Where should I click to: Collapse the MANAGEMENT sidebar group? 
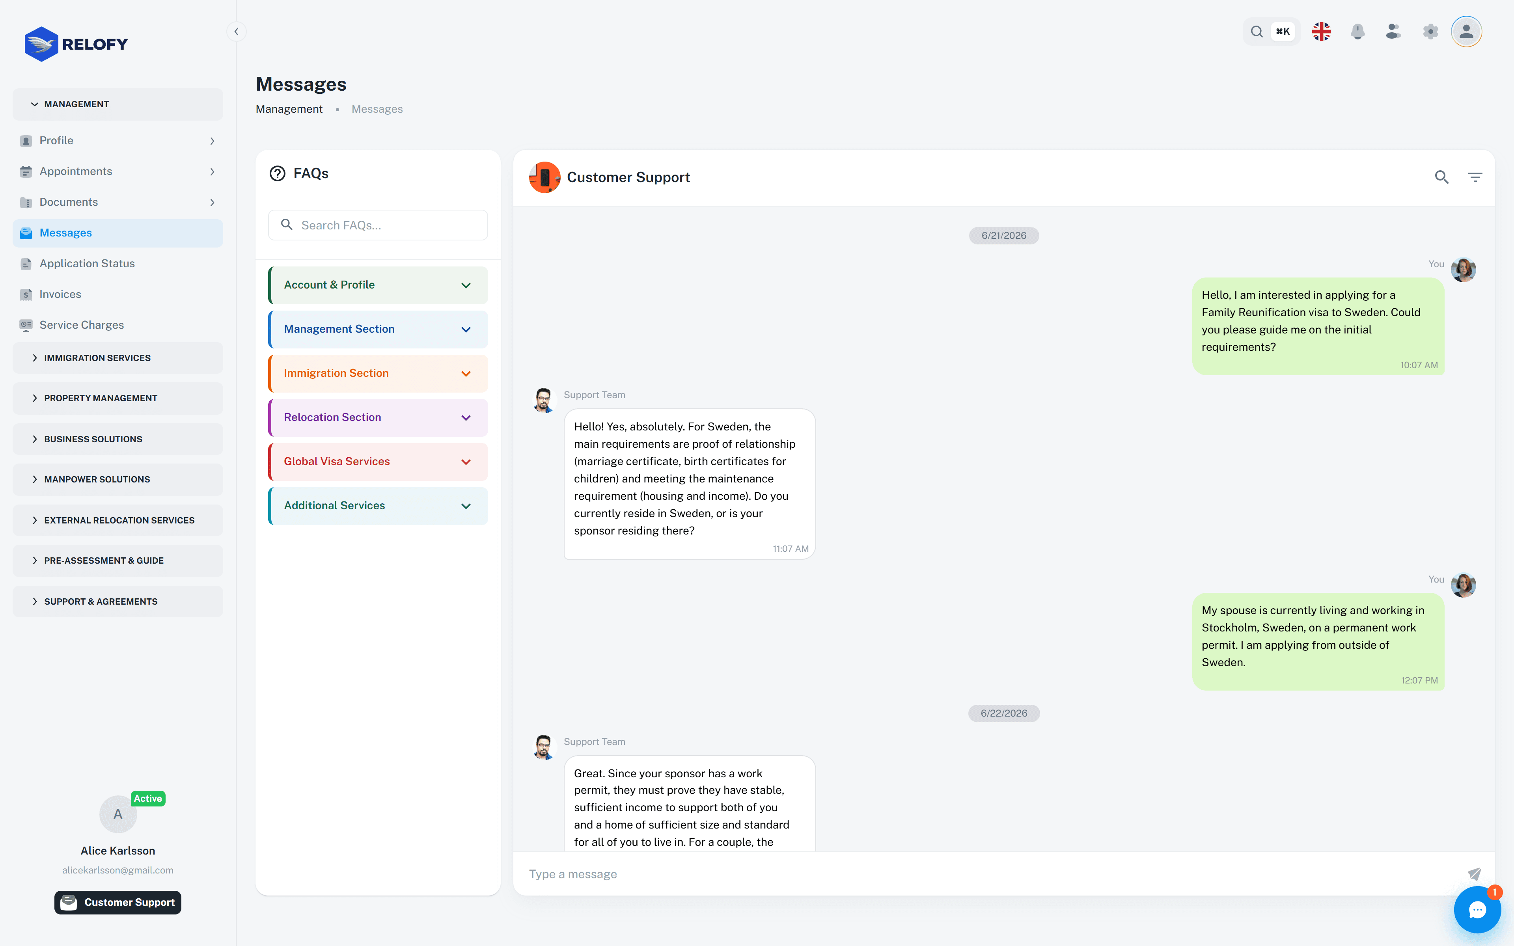pyautogui.click(x=117, y=104)
